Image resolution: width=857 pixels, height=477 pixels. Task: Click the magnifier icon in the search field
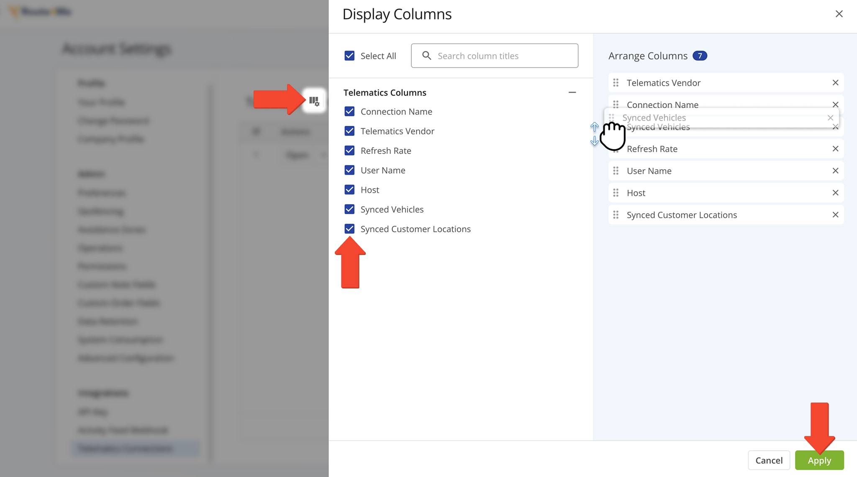point(427,56)
